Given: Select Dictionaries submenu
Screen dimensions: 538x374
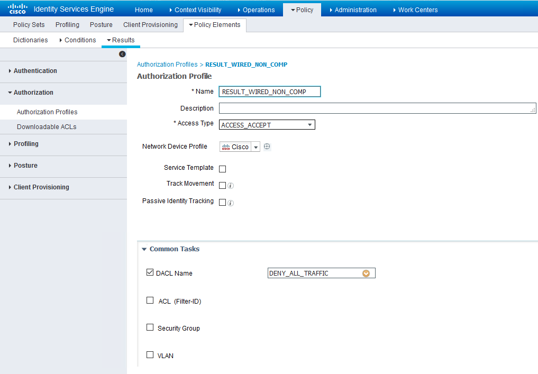Looking at the screenshot, I should coord(31,40).
